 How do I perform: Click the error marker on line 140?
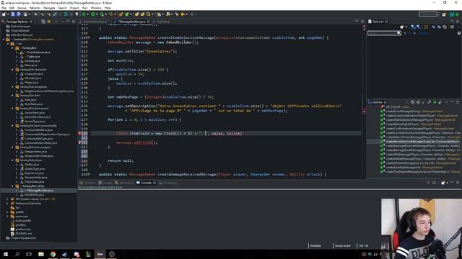coord(79,133)
